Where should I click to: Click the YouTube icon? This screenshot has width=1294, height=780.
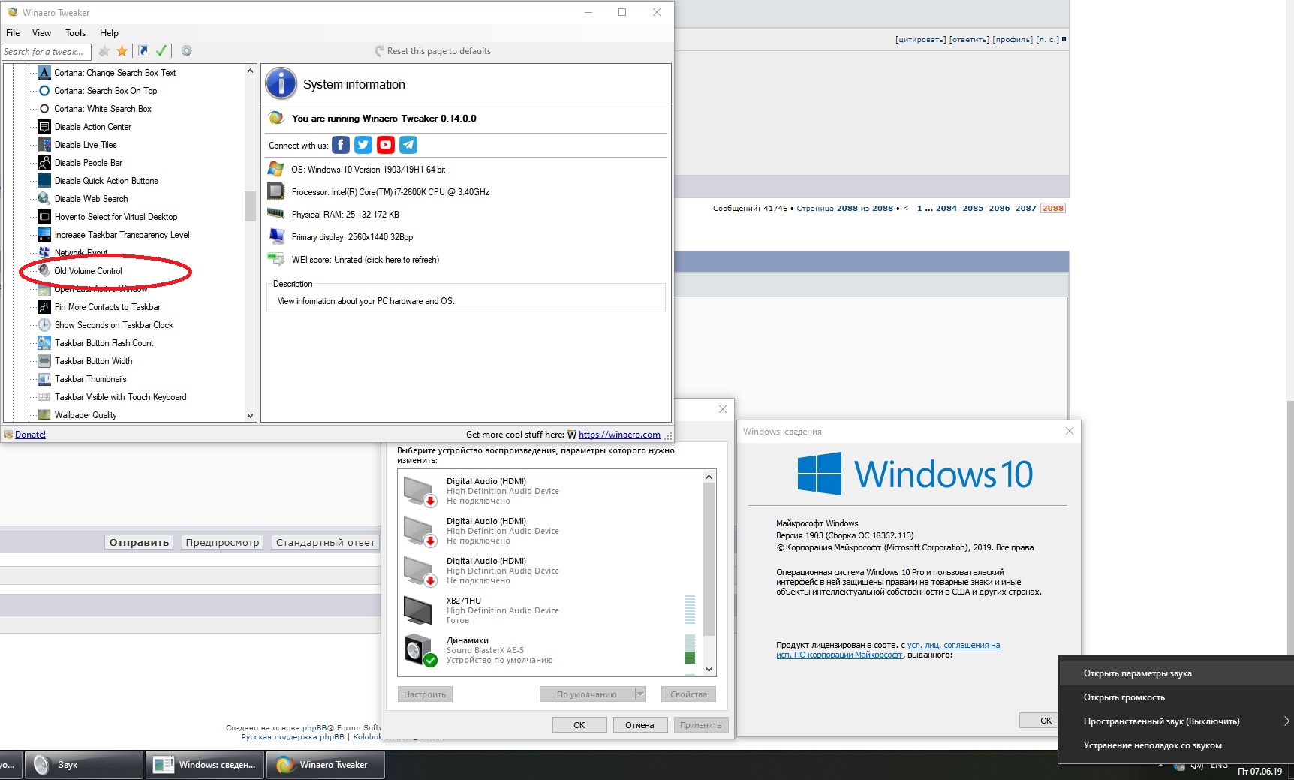pos(386,145)
